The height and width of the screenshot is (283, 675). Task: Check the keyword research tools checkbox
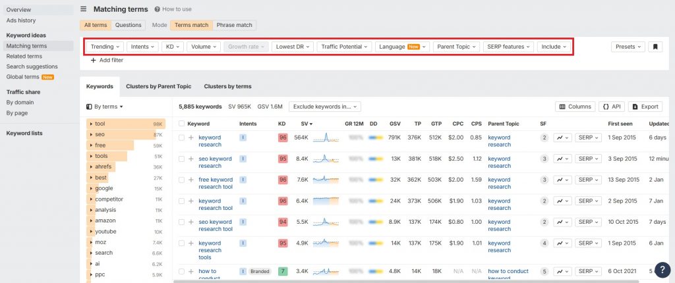[182, 243]
